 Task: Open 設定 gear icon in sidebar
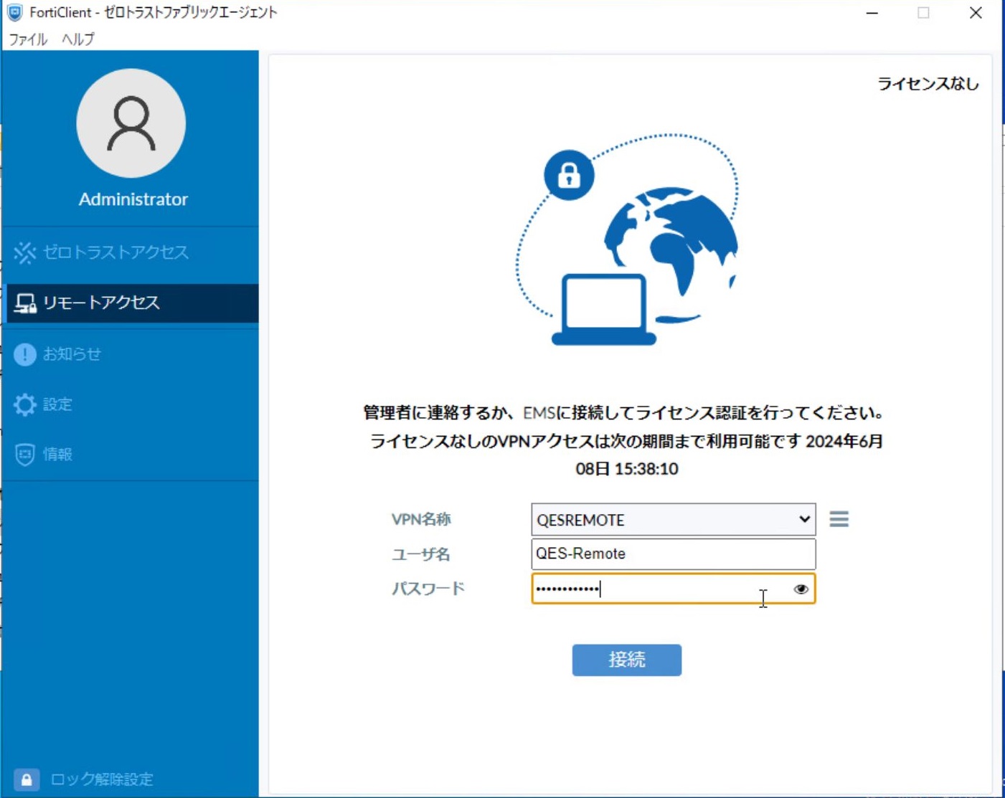click(25, 404)
